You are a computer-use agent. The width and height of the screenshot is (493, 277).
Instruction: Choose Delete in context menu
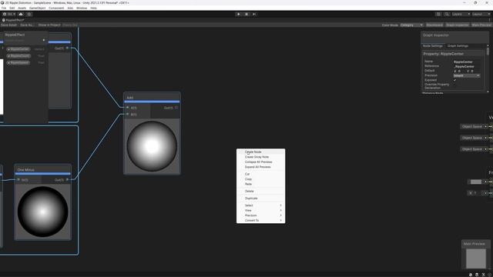(x=260, y=191)
